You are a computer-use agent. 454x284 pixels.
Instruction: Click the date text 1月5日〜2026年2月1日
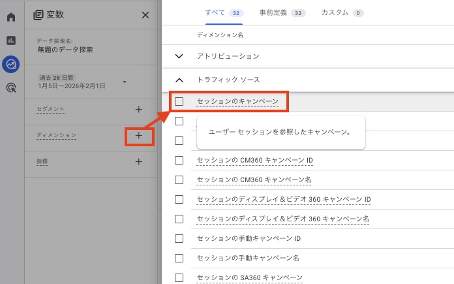(x=72, y=86)
